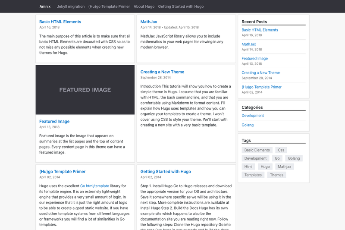Open the Creating a New Theme card title
This screenshot has width=345, height=230.
click(x=162, y=72)
